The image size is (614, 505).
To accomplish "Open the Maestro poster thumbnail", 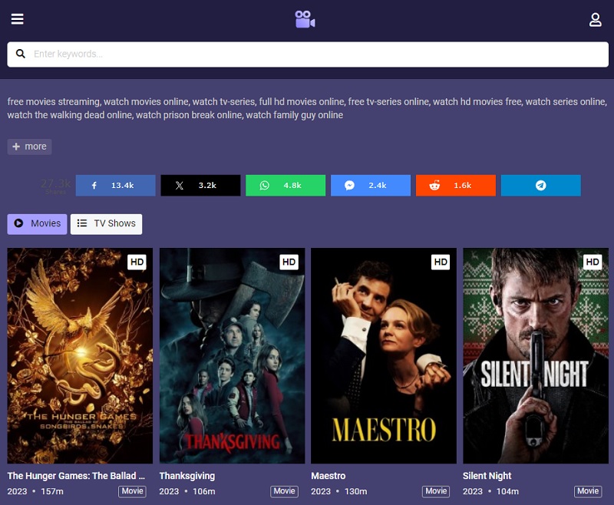I will (384, 356).
